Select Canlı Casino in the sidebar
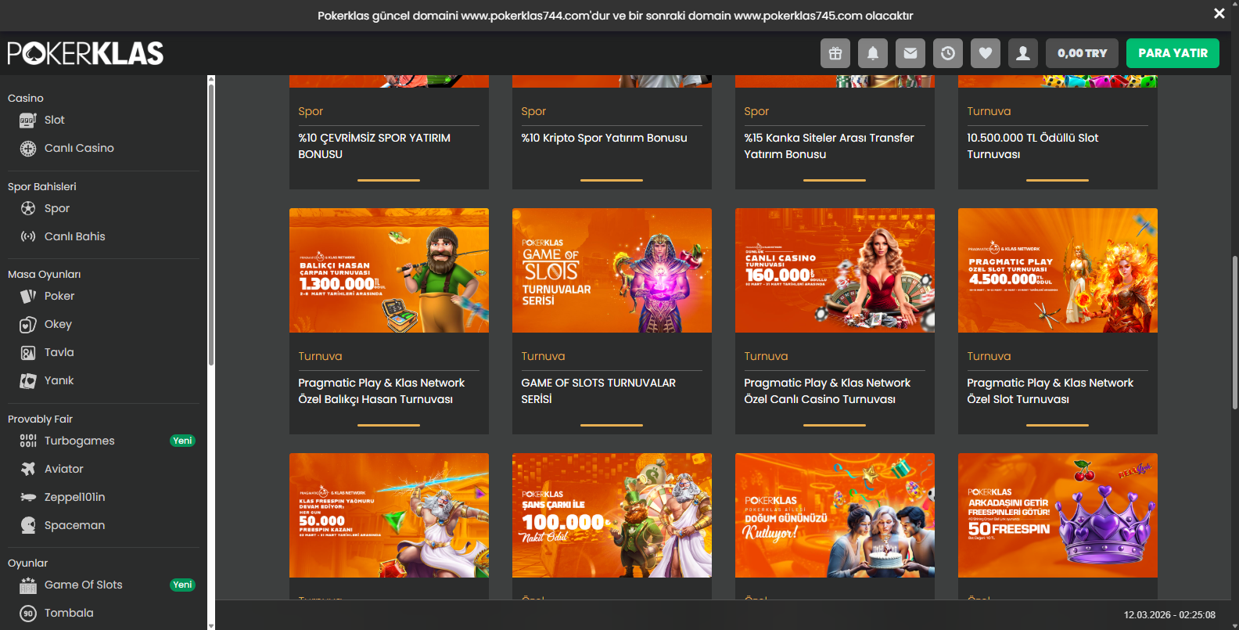1239x630 pixels. pyautogui.click(x=79, y=148)
